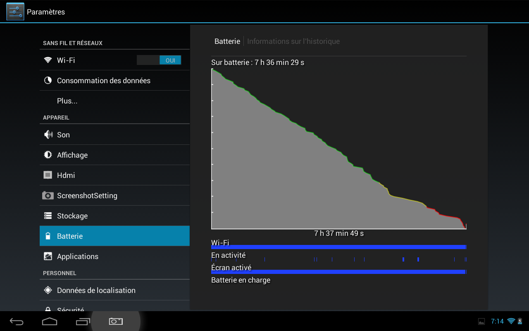Viewport: 529px width, 331px height.
Task: Click the Wi-Fi signal icon in sidebar
Action: [x=48, y=60]
